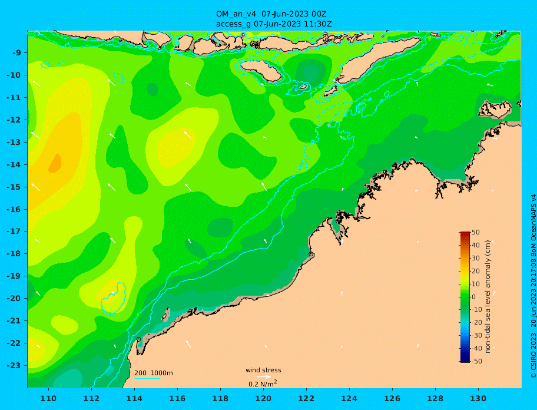The image size is (537, 410).
Task: Click the access_g 07-Jun-2023 11:30Z subtitle
Action: point(274,24)
